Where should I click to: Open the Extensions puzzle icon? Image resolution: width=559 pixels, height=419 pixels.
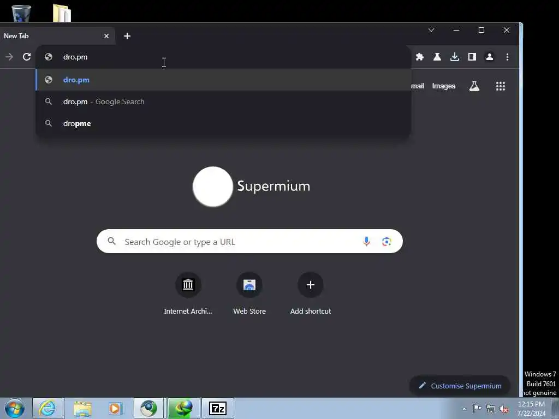[420, 57]
